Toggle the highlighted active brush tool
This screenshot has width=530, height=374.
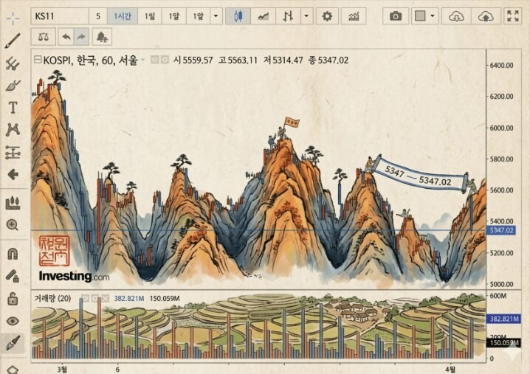13,343
